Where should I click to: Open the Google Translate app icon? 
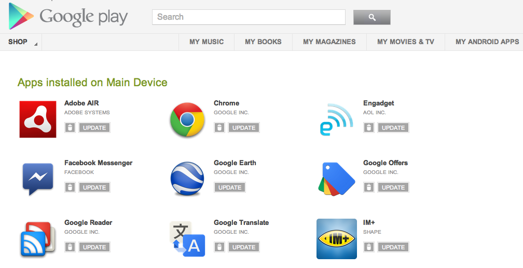click(x=187, y=239)
